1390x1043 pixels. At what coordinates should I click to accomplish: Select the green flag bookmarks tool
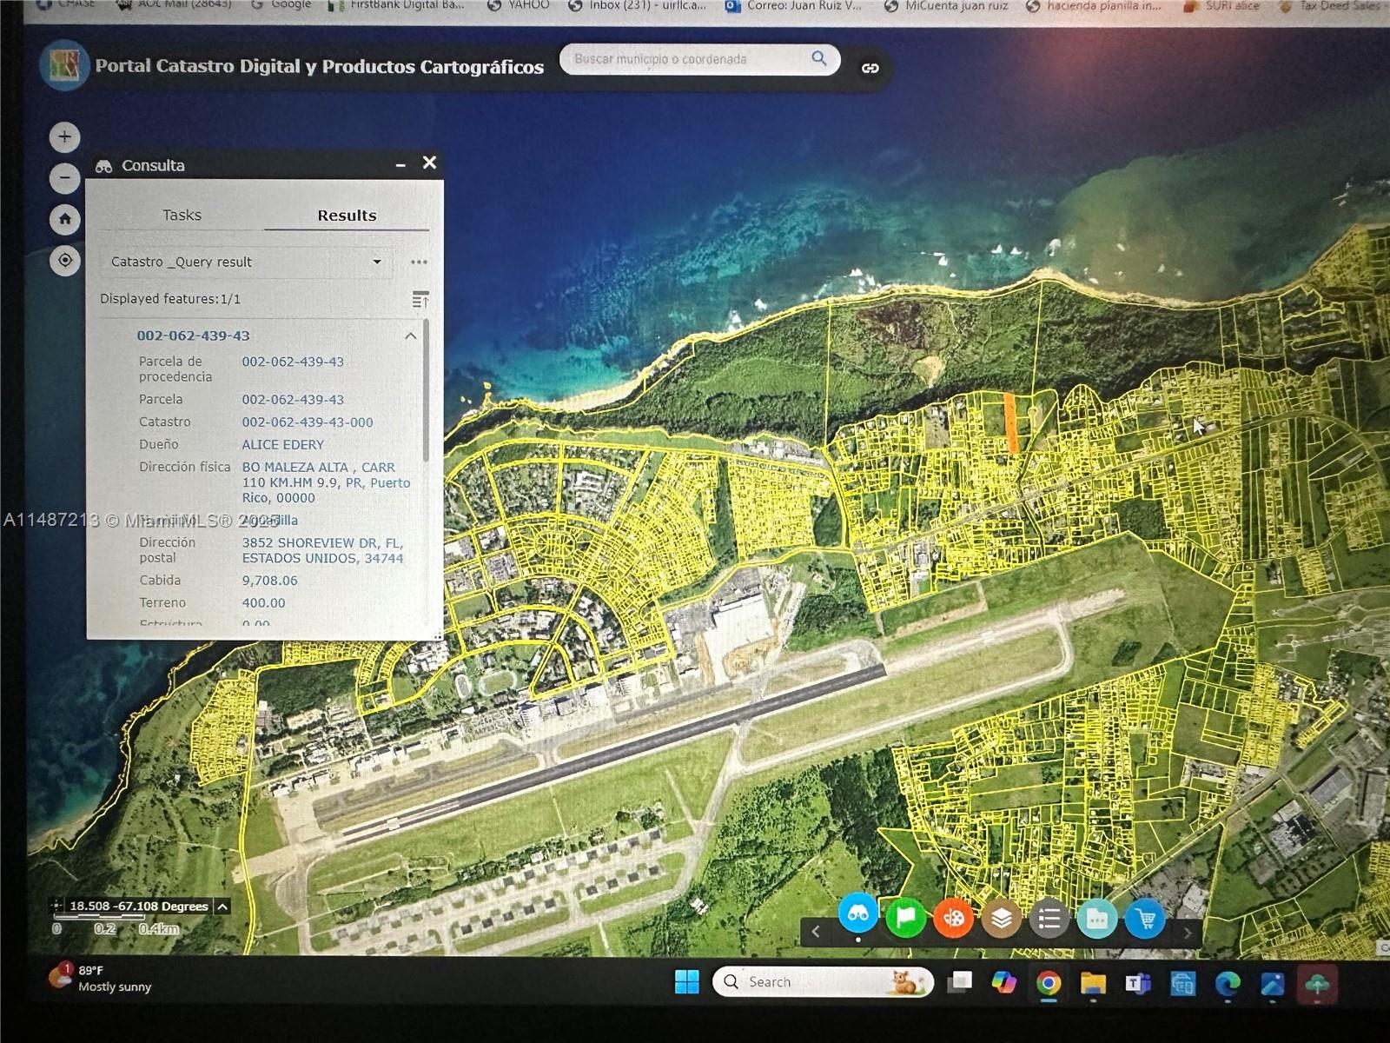(x=906, y=917)
